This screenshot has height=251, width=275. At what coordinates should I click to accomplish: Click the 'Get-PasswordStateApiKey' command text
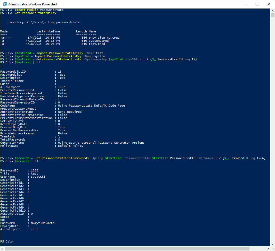click(35, 13)
